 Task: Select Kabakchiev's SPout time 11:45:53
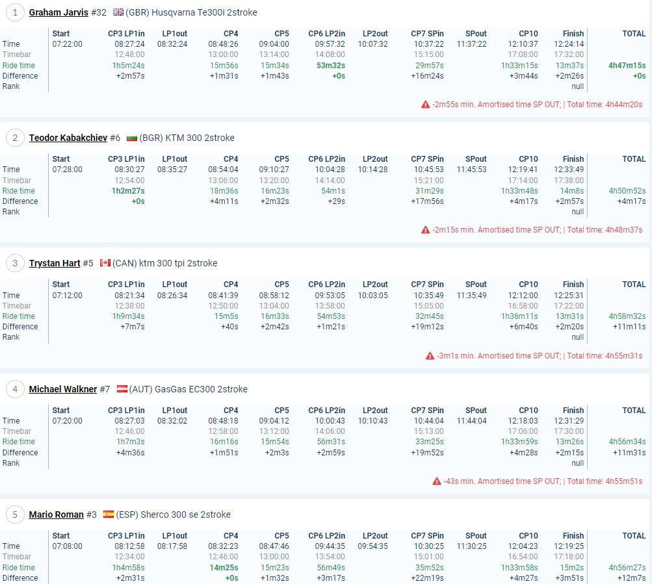tap(471, 170)
